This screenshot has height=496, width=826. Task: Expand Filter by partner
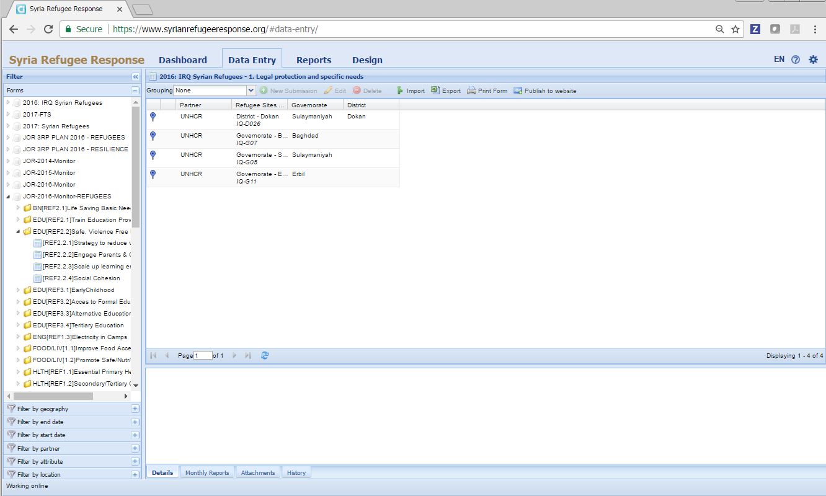click(135, 448)
